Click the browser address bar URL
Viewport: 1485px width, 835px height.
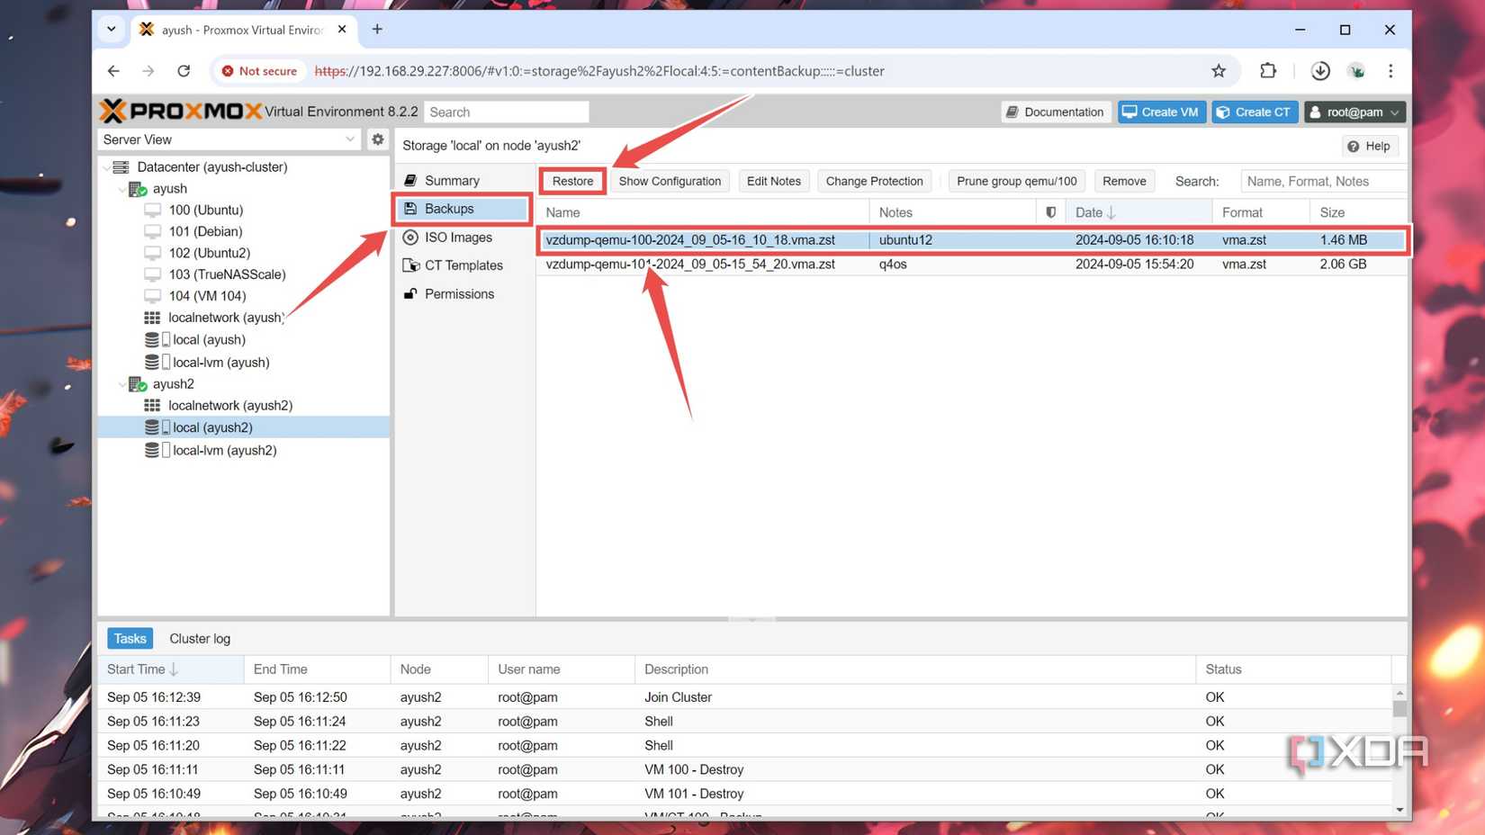[599, 71]
